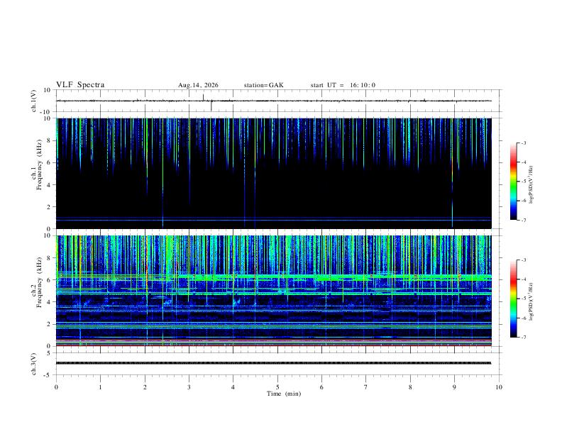The image size is (562, 434).
Task: Select the start UT 16:10:0 text
Action: (343, 85)
